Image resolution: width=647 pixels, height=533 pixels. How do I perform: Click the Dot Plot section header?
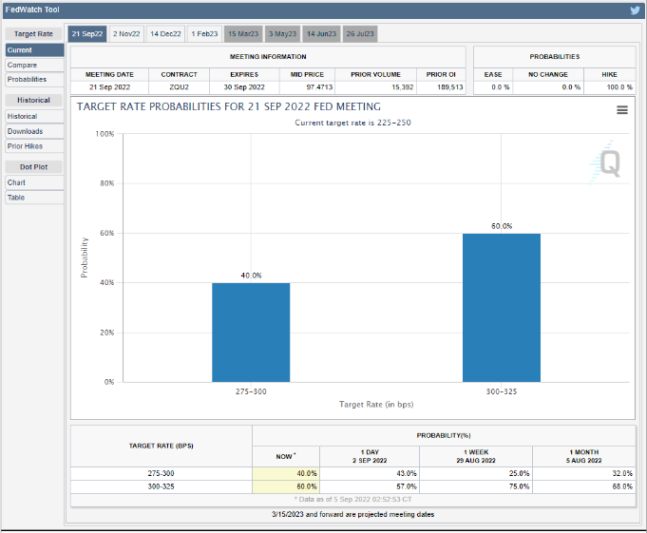coord(33,167)
